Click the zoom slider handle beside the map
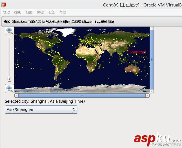 (9, 79)
